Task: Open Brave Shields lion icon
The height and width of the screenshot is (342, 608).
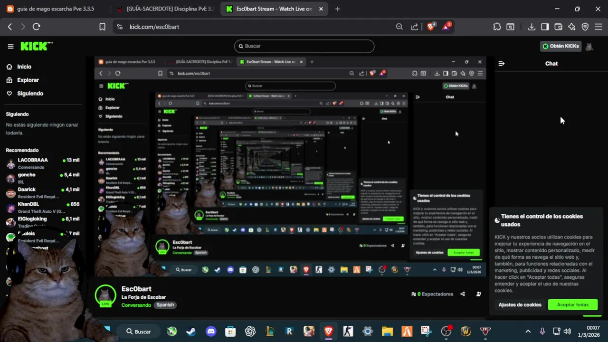Action: (x=431, y=27)
